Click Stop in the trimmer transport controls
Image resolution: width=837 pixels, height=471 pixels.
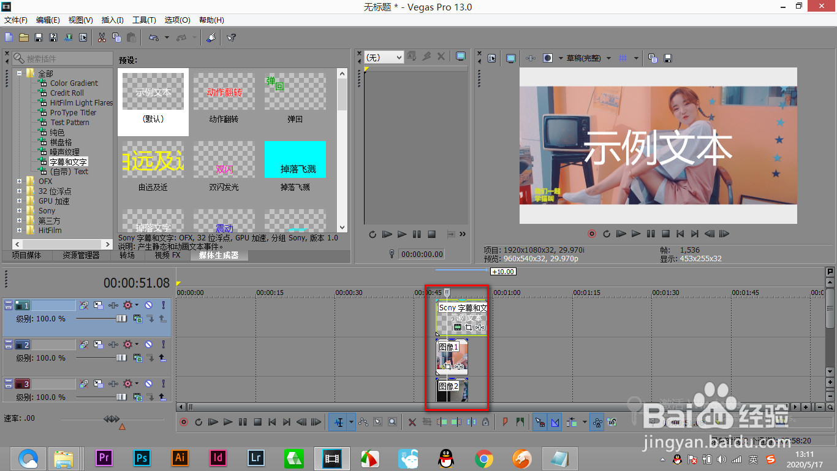tap(431, 234)
